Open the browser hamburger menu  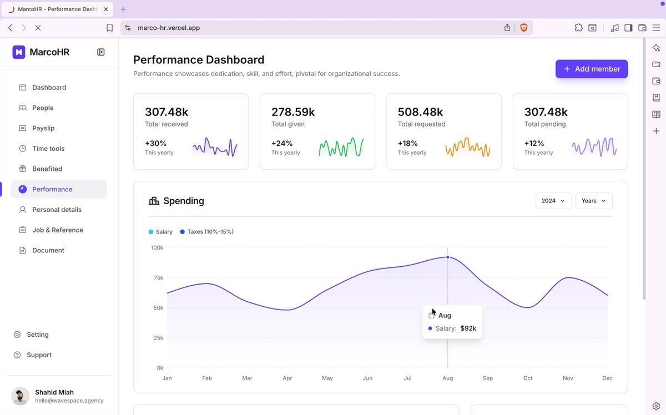pyautogui.click(x=657, y=28)
